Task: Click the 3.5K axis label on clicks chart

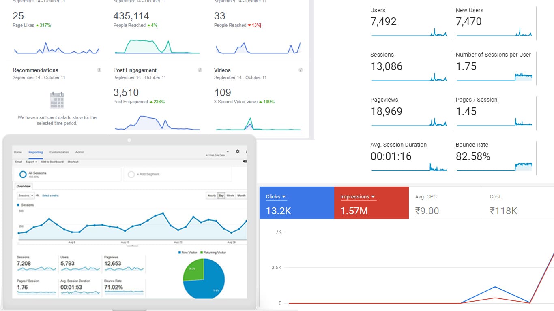Action: (x=276, y=268)
